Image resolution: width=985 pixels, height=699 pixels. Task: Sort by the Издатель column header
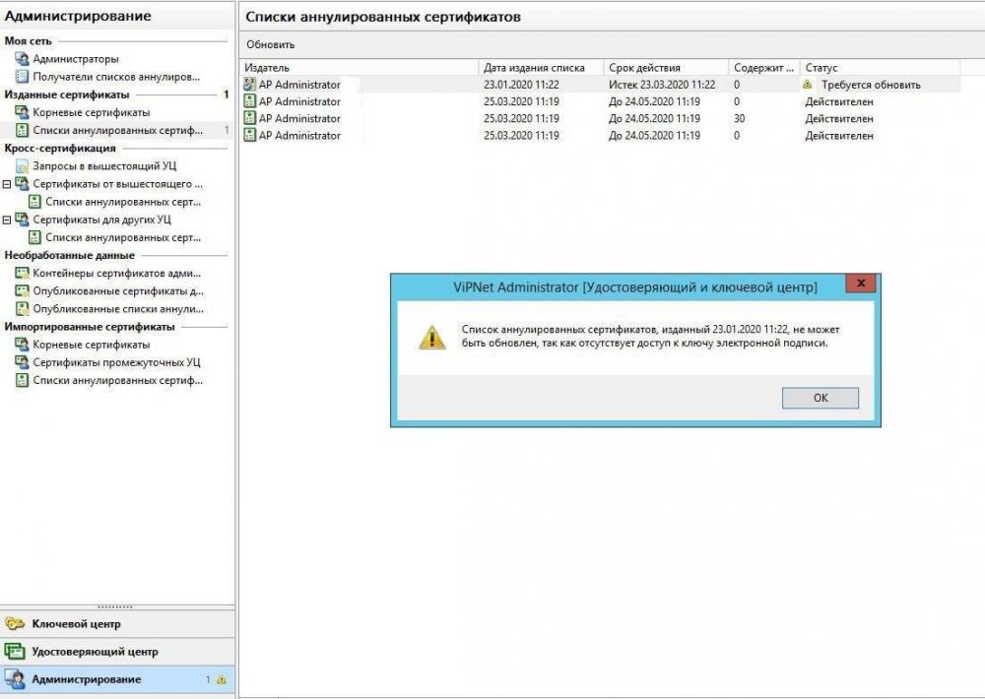point(359,68)
